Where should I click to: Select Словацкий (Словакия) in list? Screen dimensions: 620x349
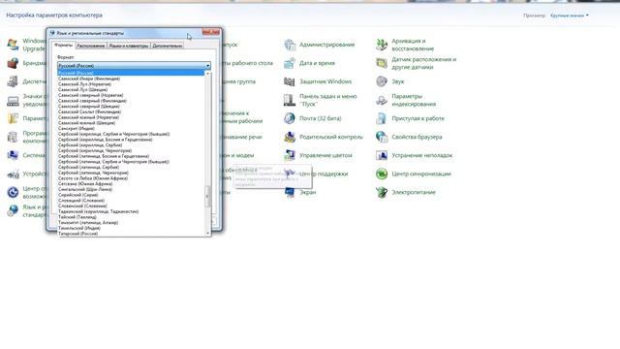[x=131, y=201]
